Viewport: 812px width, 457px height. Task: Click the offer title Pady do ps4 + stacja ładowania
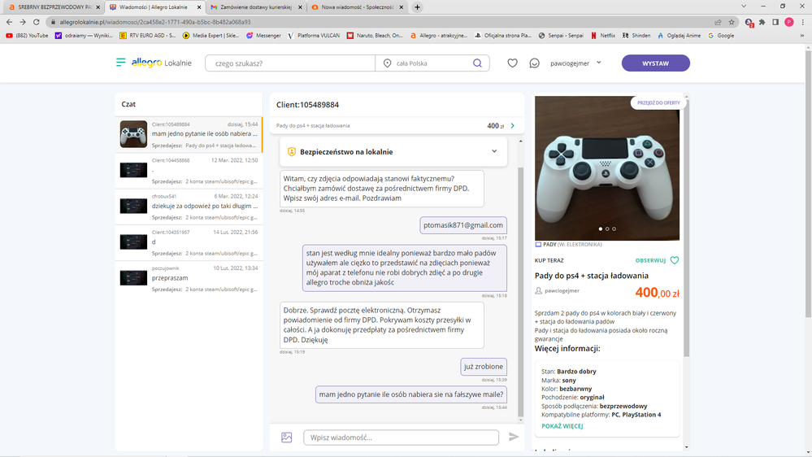tap(592, 276)
